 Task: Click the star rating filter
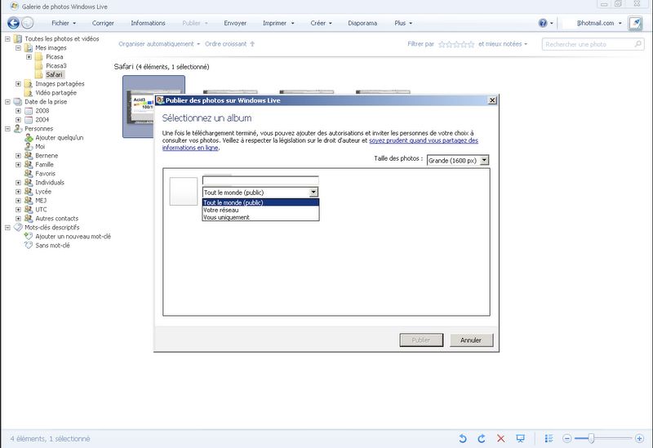(x=456, y=44)
